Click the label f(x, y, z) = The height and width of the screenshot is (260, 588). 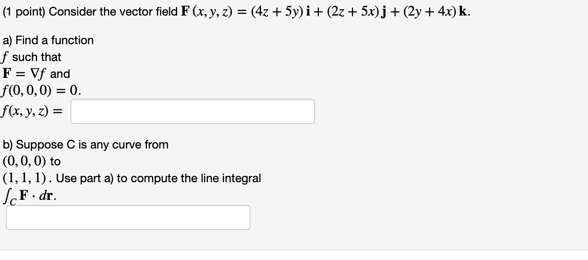[x=32, y=111]
